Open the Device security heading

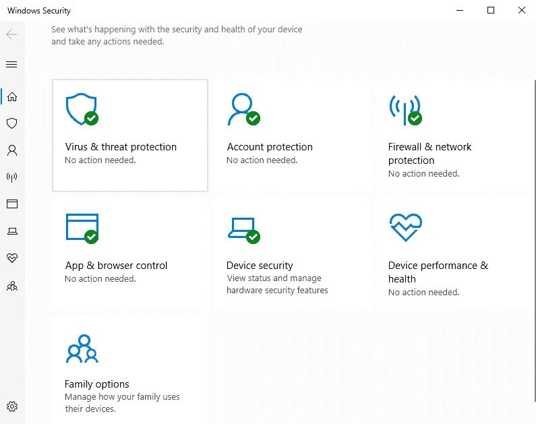coord(260,266)
